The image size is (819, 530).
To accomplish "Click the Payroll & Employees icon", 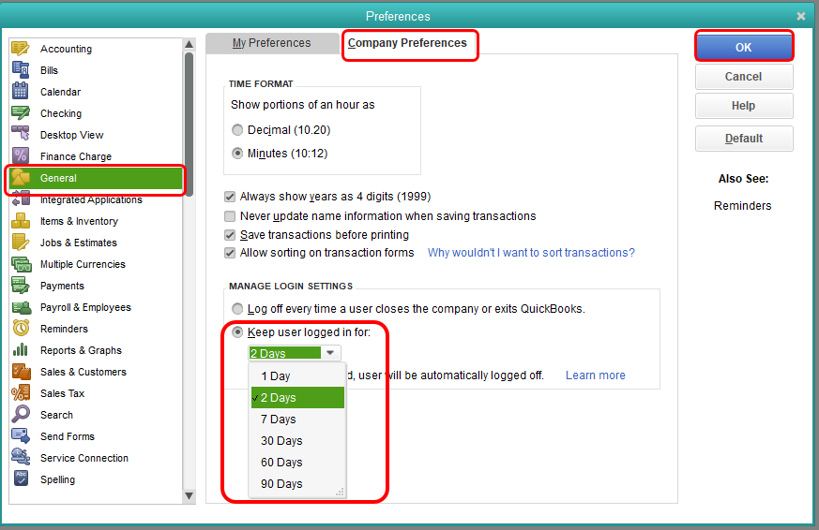I will pyautogui.click(x=21, y=307).
